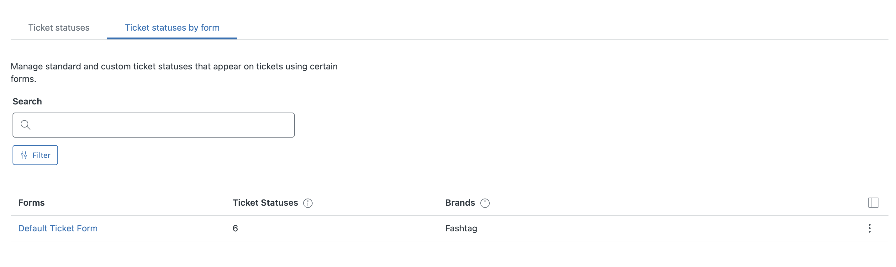Click the info icon beside Brands

tap(485, 203)
